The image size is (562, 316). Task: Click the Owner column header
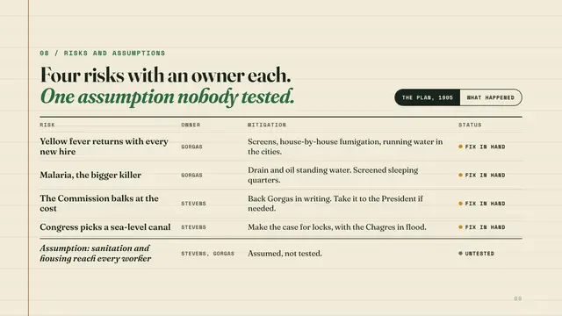pyautogui.click(x=191, y=125)
